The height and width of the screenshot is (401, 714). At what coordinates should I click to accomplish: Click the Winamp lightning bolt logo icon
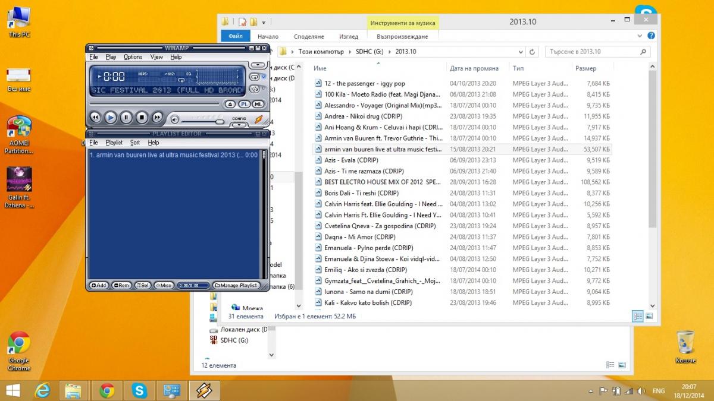click(x=259, y=119)
